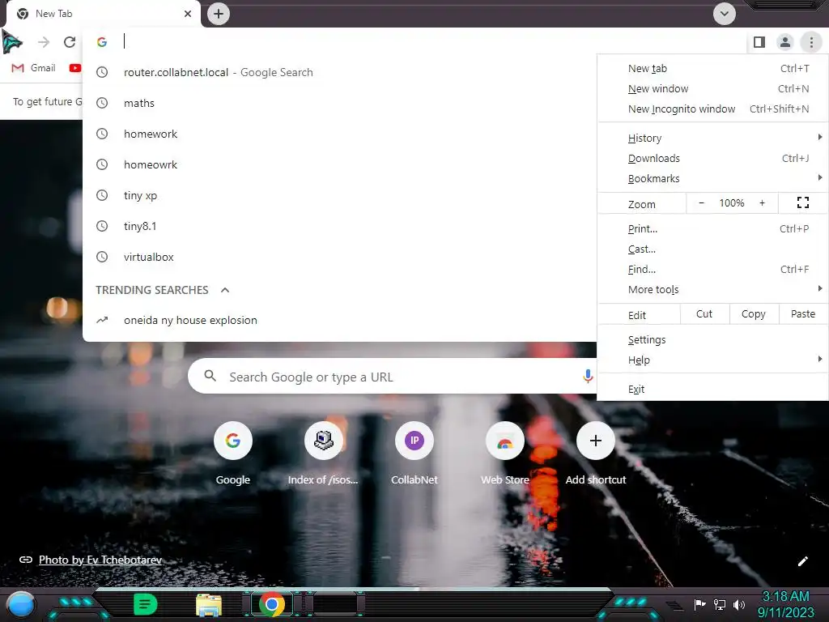Open the network tray icon
The width and height of the screenshot is (829, 622).
click(720, 604)
